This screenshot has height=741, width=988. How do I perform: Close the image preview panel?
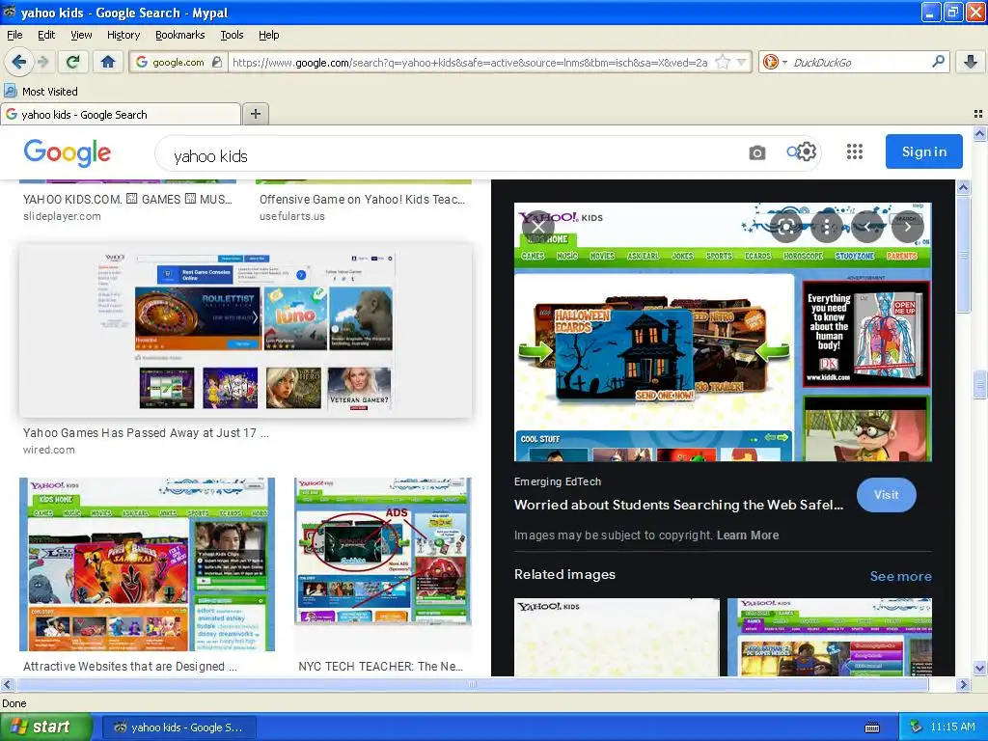537,227
